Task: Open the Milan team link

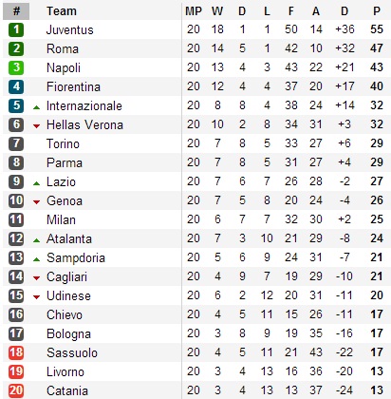Action: [x=61, y=220]
